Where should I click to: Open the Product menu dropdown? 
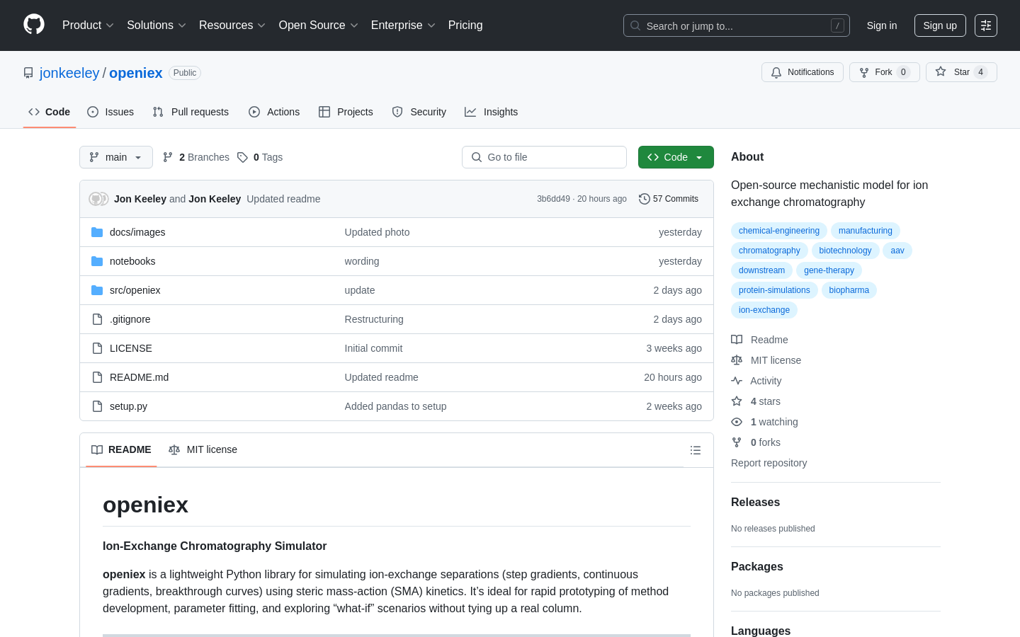[x=88, y=25]
